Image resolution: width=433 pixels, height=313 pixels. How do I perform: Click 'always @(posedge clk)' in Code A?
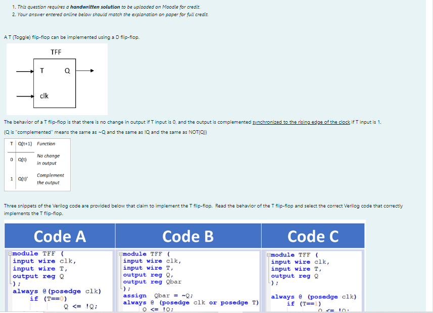tap(57, 291)
